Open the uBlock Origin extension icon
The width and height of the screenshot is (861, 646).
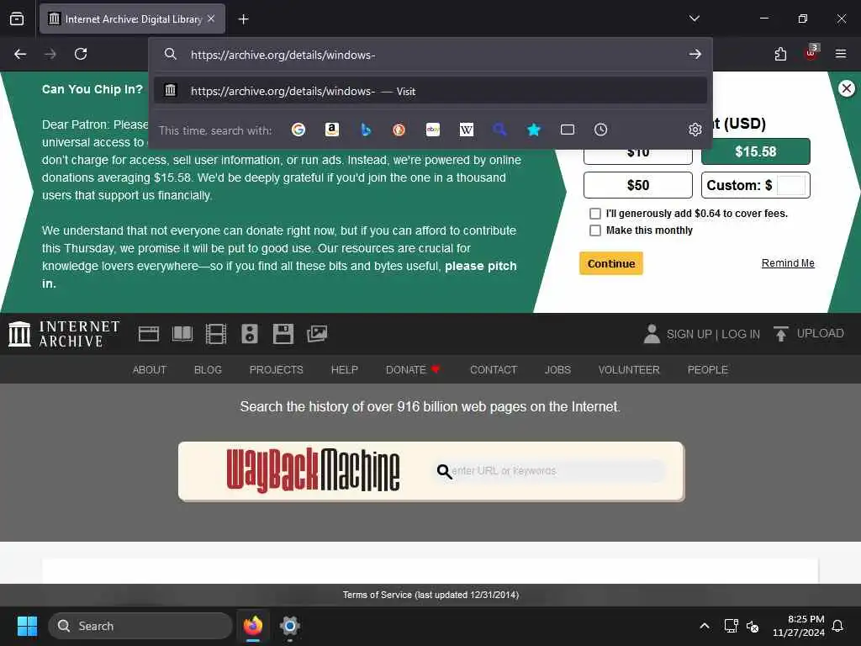(811, 53)
